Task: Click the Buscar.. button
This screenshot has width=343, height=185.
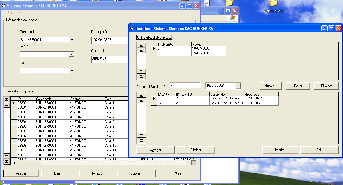Action: pyautogui.click(x=137, y=173)
